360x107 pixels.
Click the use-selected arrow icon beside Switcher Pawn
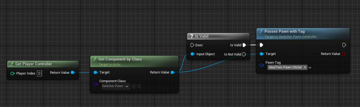coord(134,86)
